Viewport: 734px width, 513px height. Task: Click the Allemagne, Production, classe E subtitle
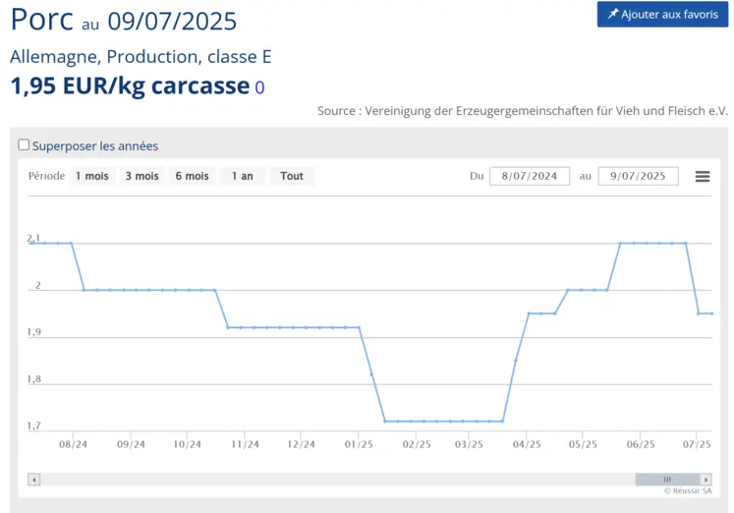(141, 57)
